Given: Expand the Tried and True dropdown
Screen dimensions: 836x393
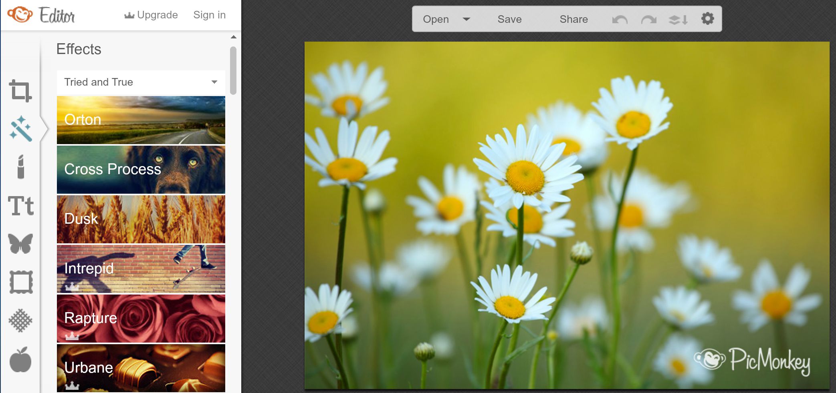Looking at the screenshot, I should pos(141,82).
